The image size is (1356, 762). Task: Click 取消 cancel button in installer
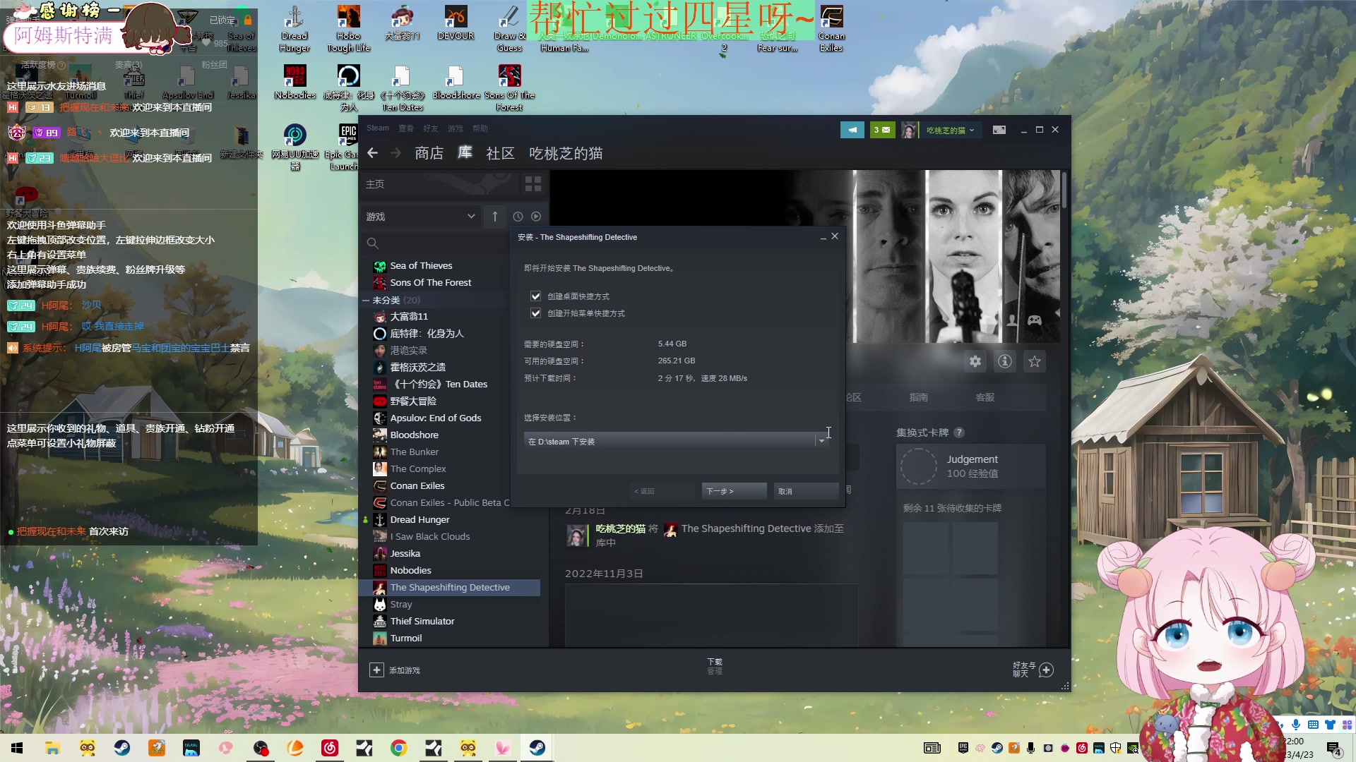pyautogui.click(x=806, y=491)
